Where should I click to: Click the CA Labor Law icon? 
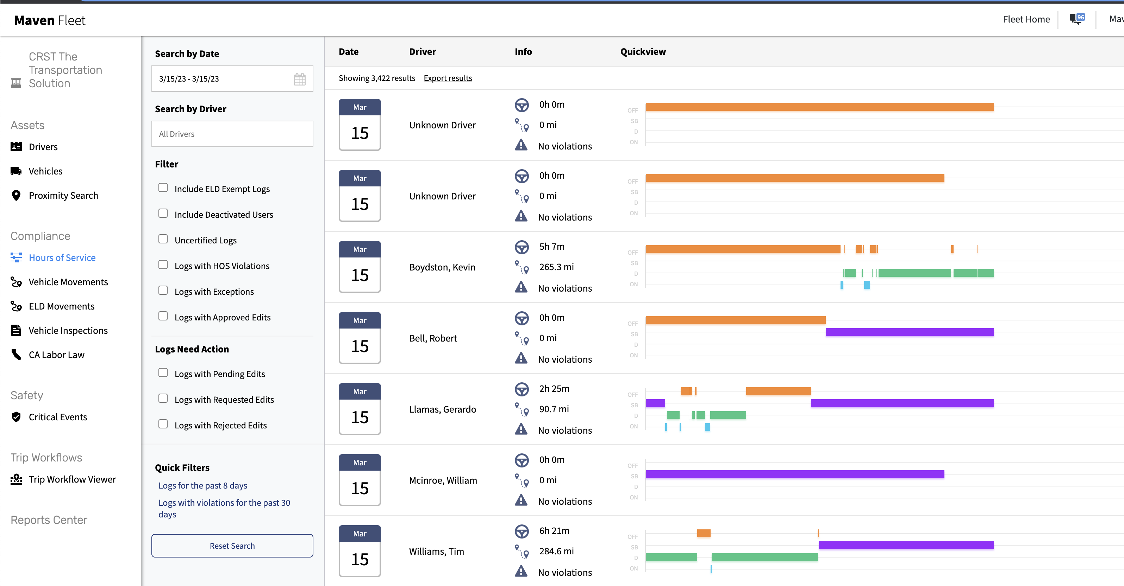point(16,355)
